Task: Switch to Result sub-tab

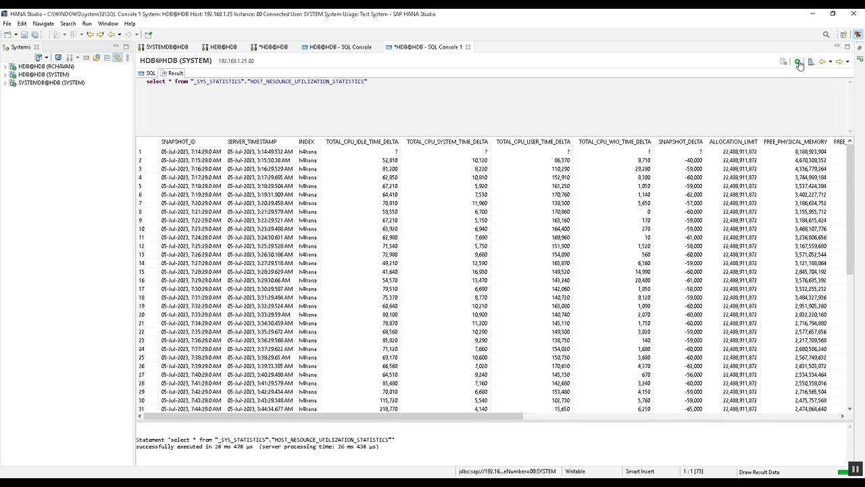Action: [172, 73]
